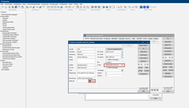Viewport: 189px width, 108px height.
Task: Open Microsoft Word from the Extras toolbar icon
Action: coord(104,7)
